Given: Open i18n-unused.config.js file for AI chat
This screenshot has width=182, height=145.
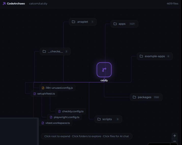Looking at the screenshot, I should point(57,88).
